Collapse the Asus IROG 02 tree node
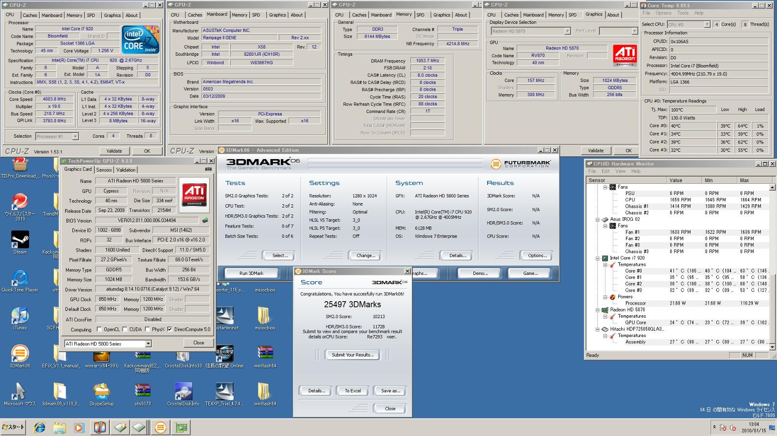This screenshot has height=436, width=777. [x=598, y=219]
